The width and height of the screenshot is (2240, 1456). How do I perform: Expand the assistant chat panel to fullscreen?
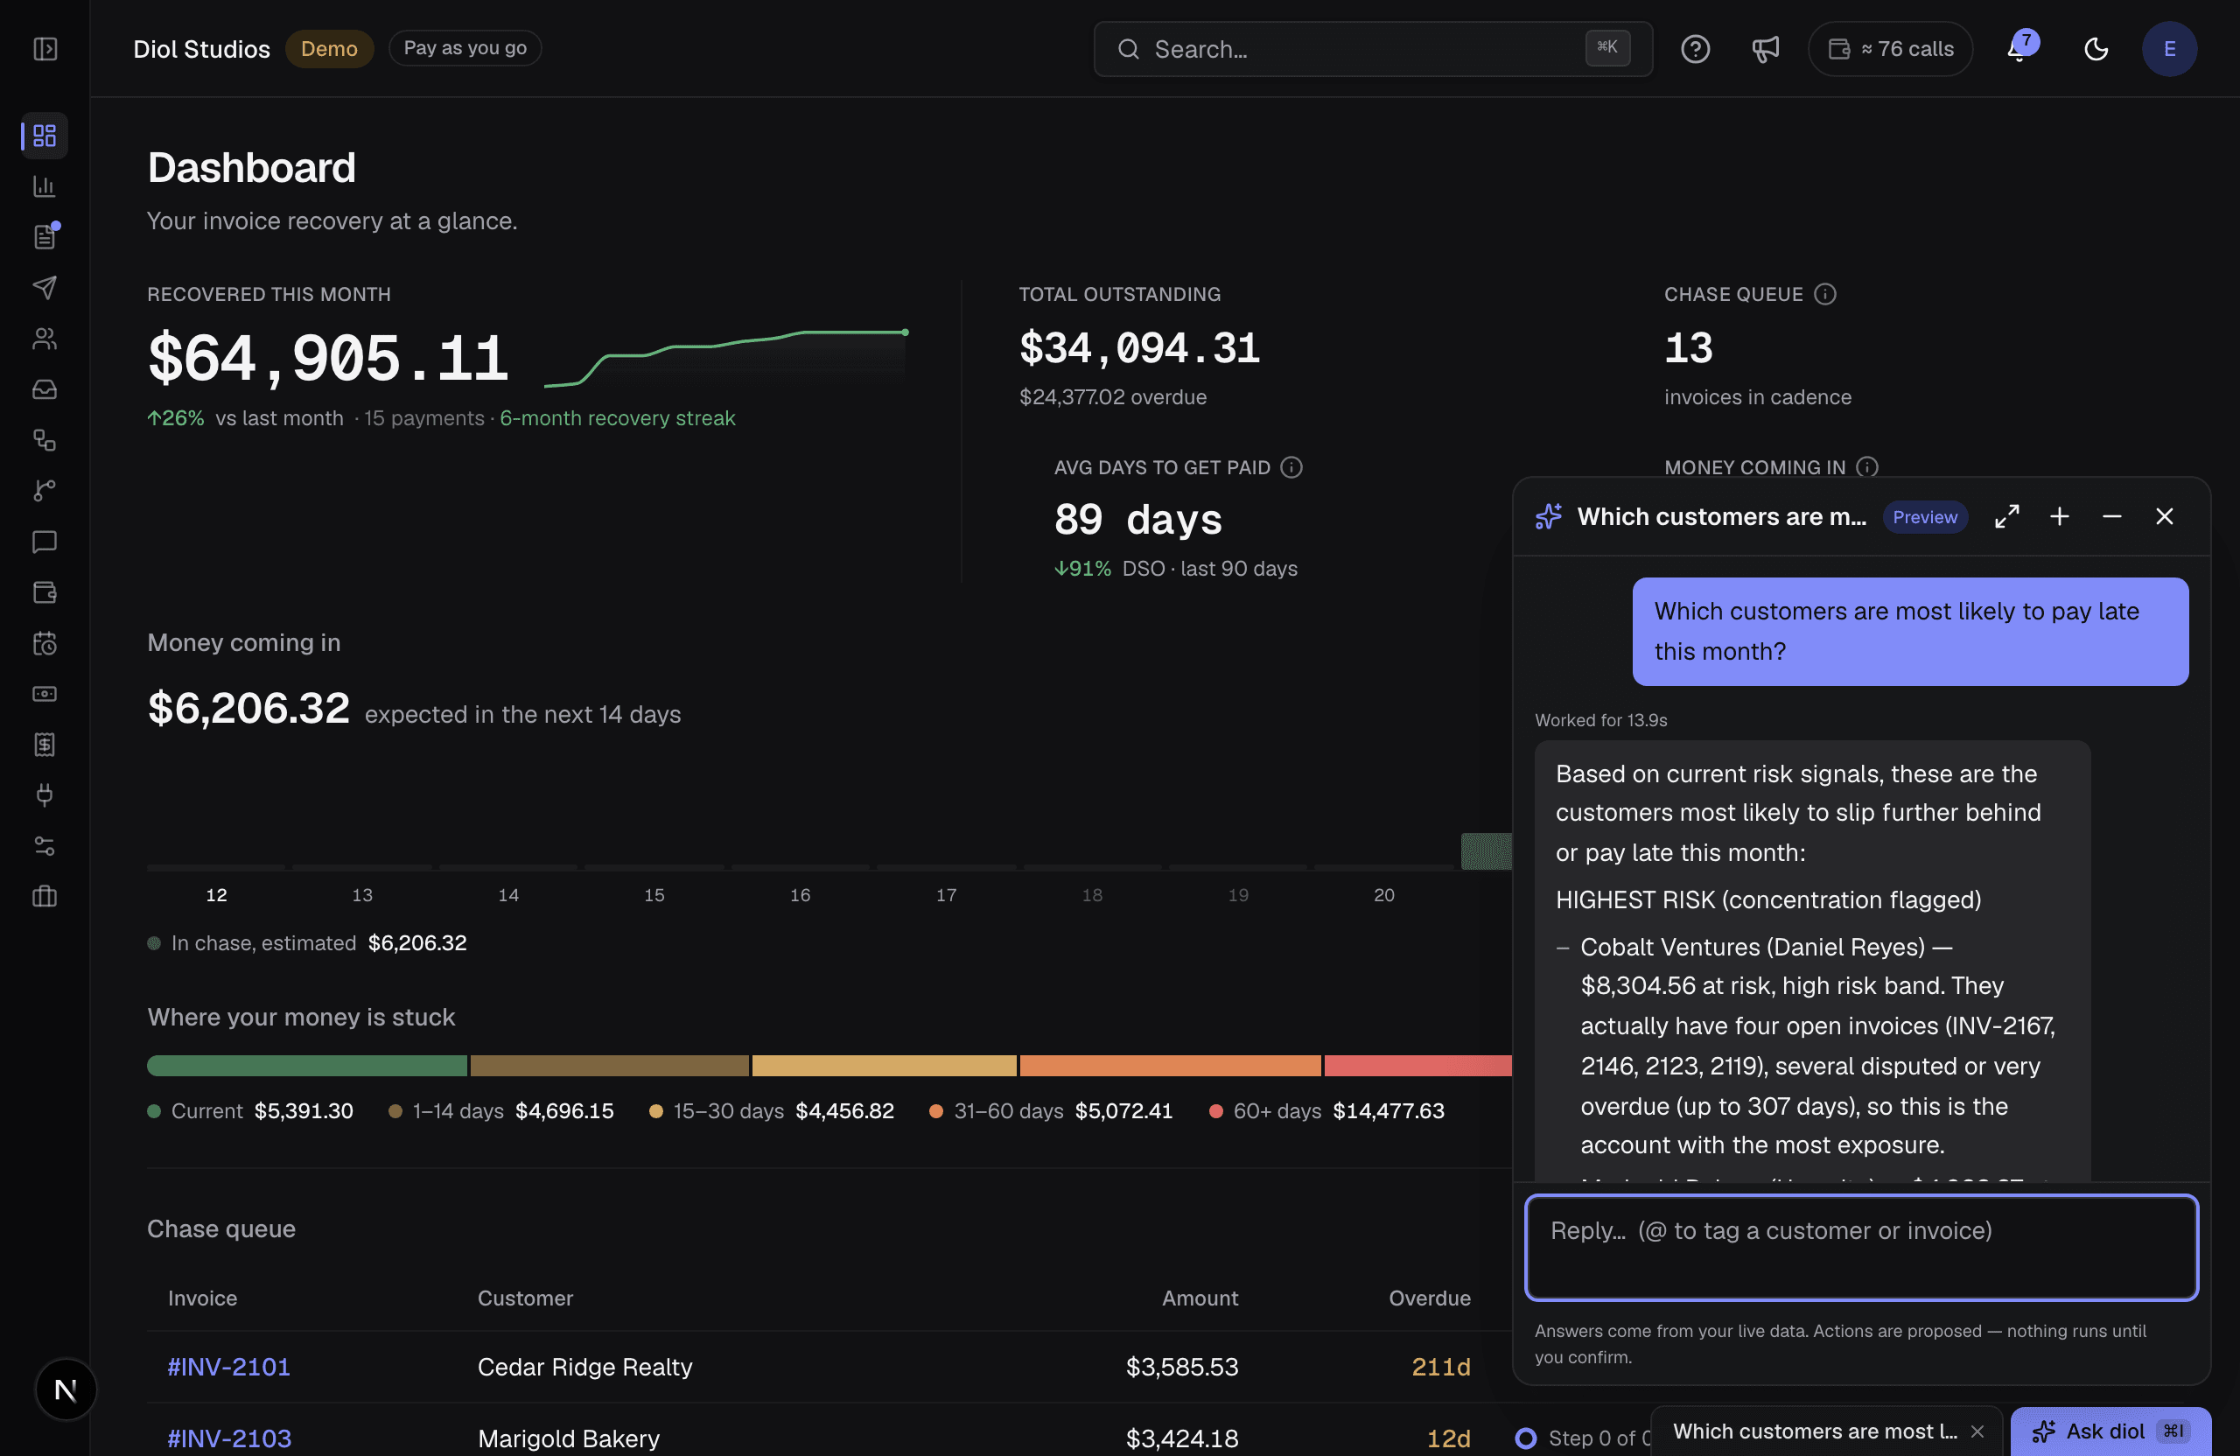coord(2006,517)
